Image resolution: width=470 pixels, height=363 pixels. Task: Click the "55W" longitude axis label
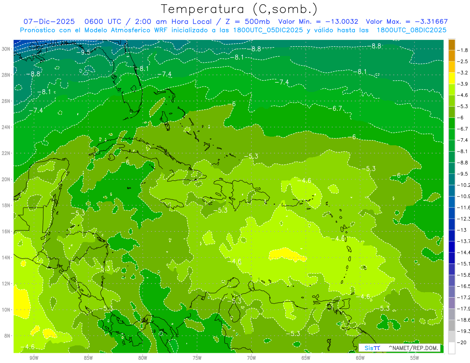(415, 358)
